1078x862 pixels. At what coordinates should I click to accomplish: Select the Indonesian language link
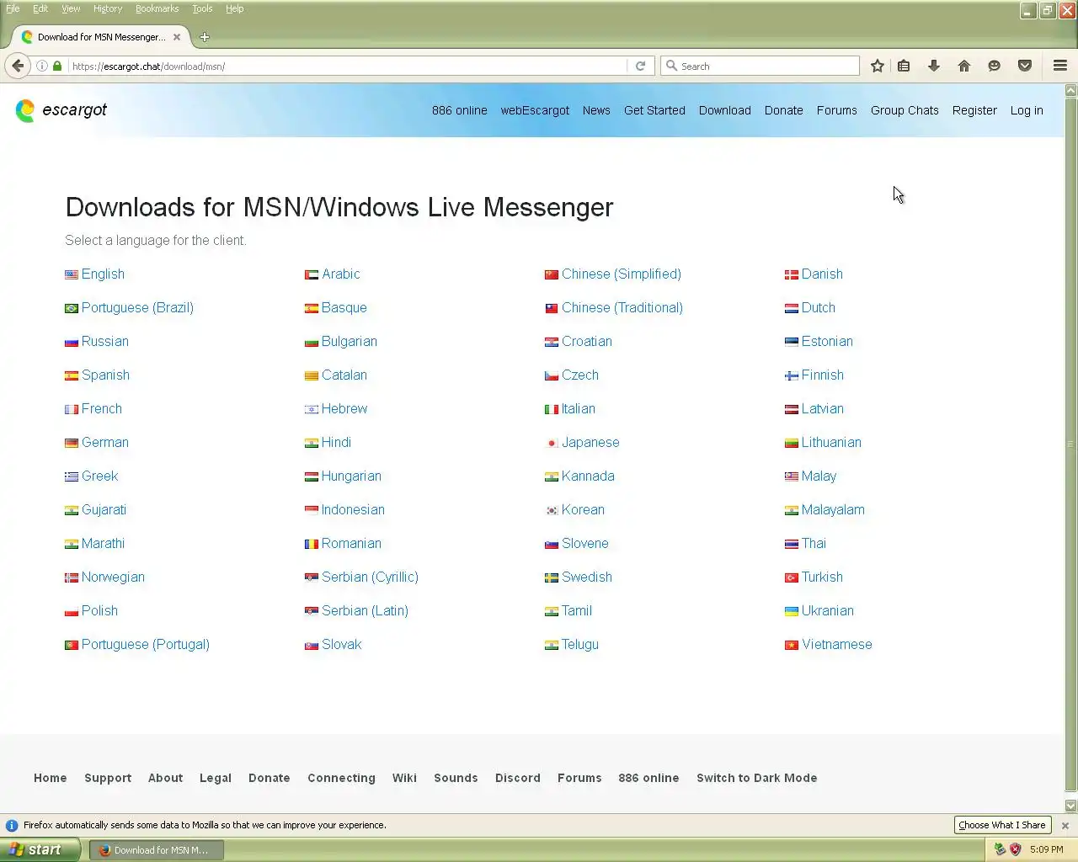coord(353,510)
